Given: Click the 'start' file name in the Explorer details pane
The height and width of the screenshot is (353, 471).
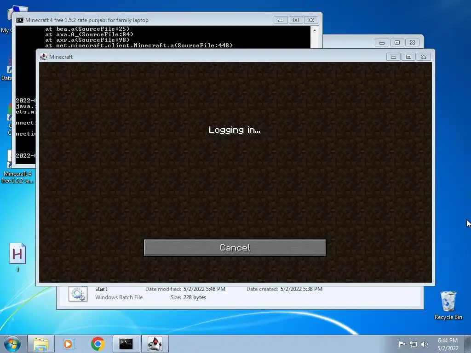Looking at the screenshot, I should (x=101, y=289).
